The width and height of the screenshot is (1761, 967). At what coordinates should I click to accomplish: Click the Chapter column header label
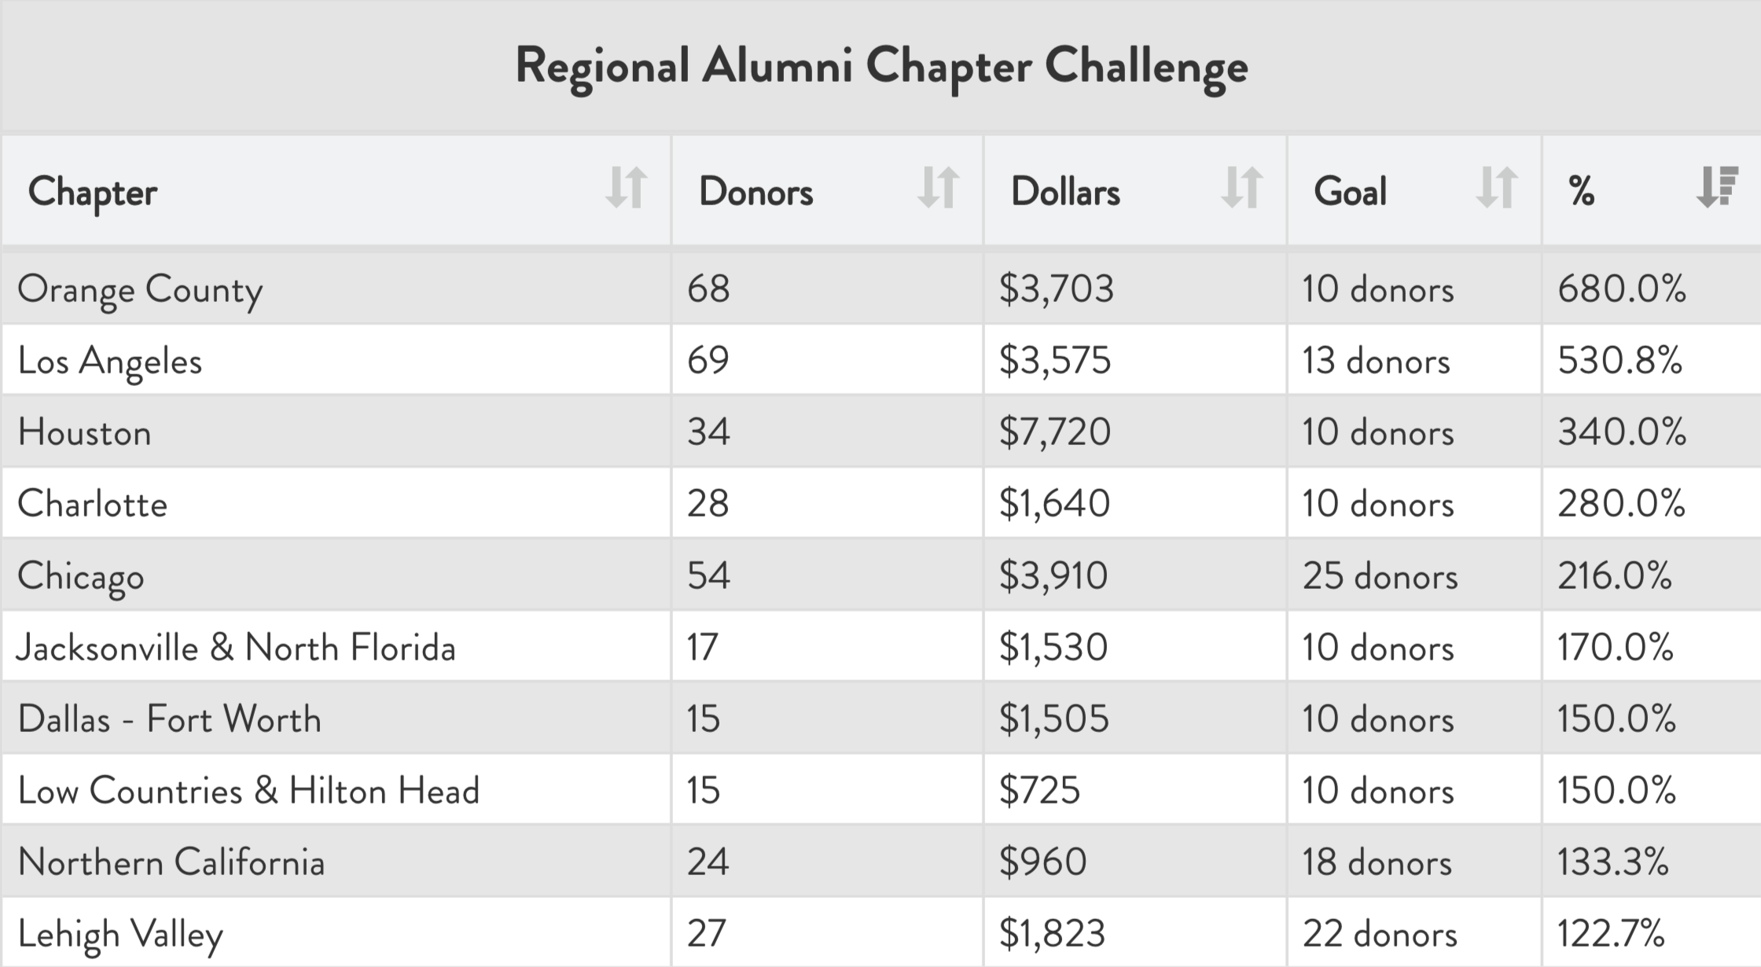tap(93, 192)
